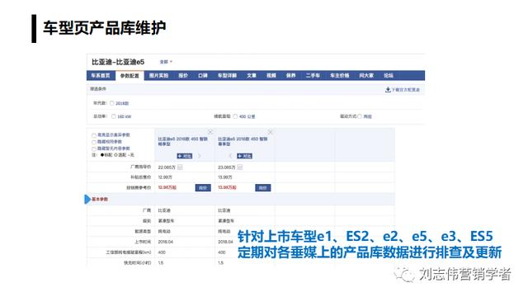Tick the 400 公里 range checkbox
Image resolution: width=528 pixels, height=297 pixels.
235,116
